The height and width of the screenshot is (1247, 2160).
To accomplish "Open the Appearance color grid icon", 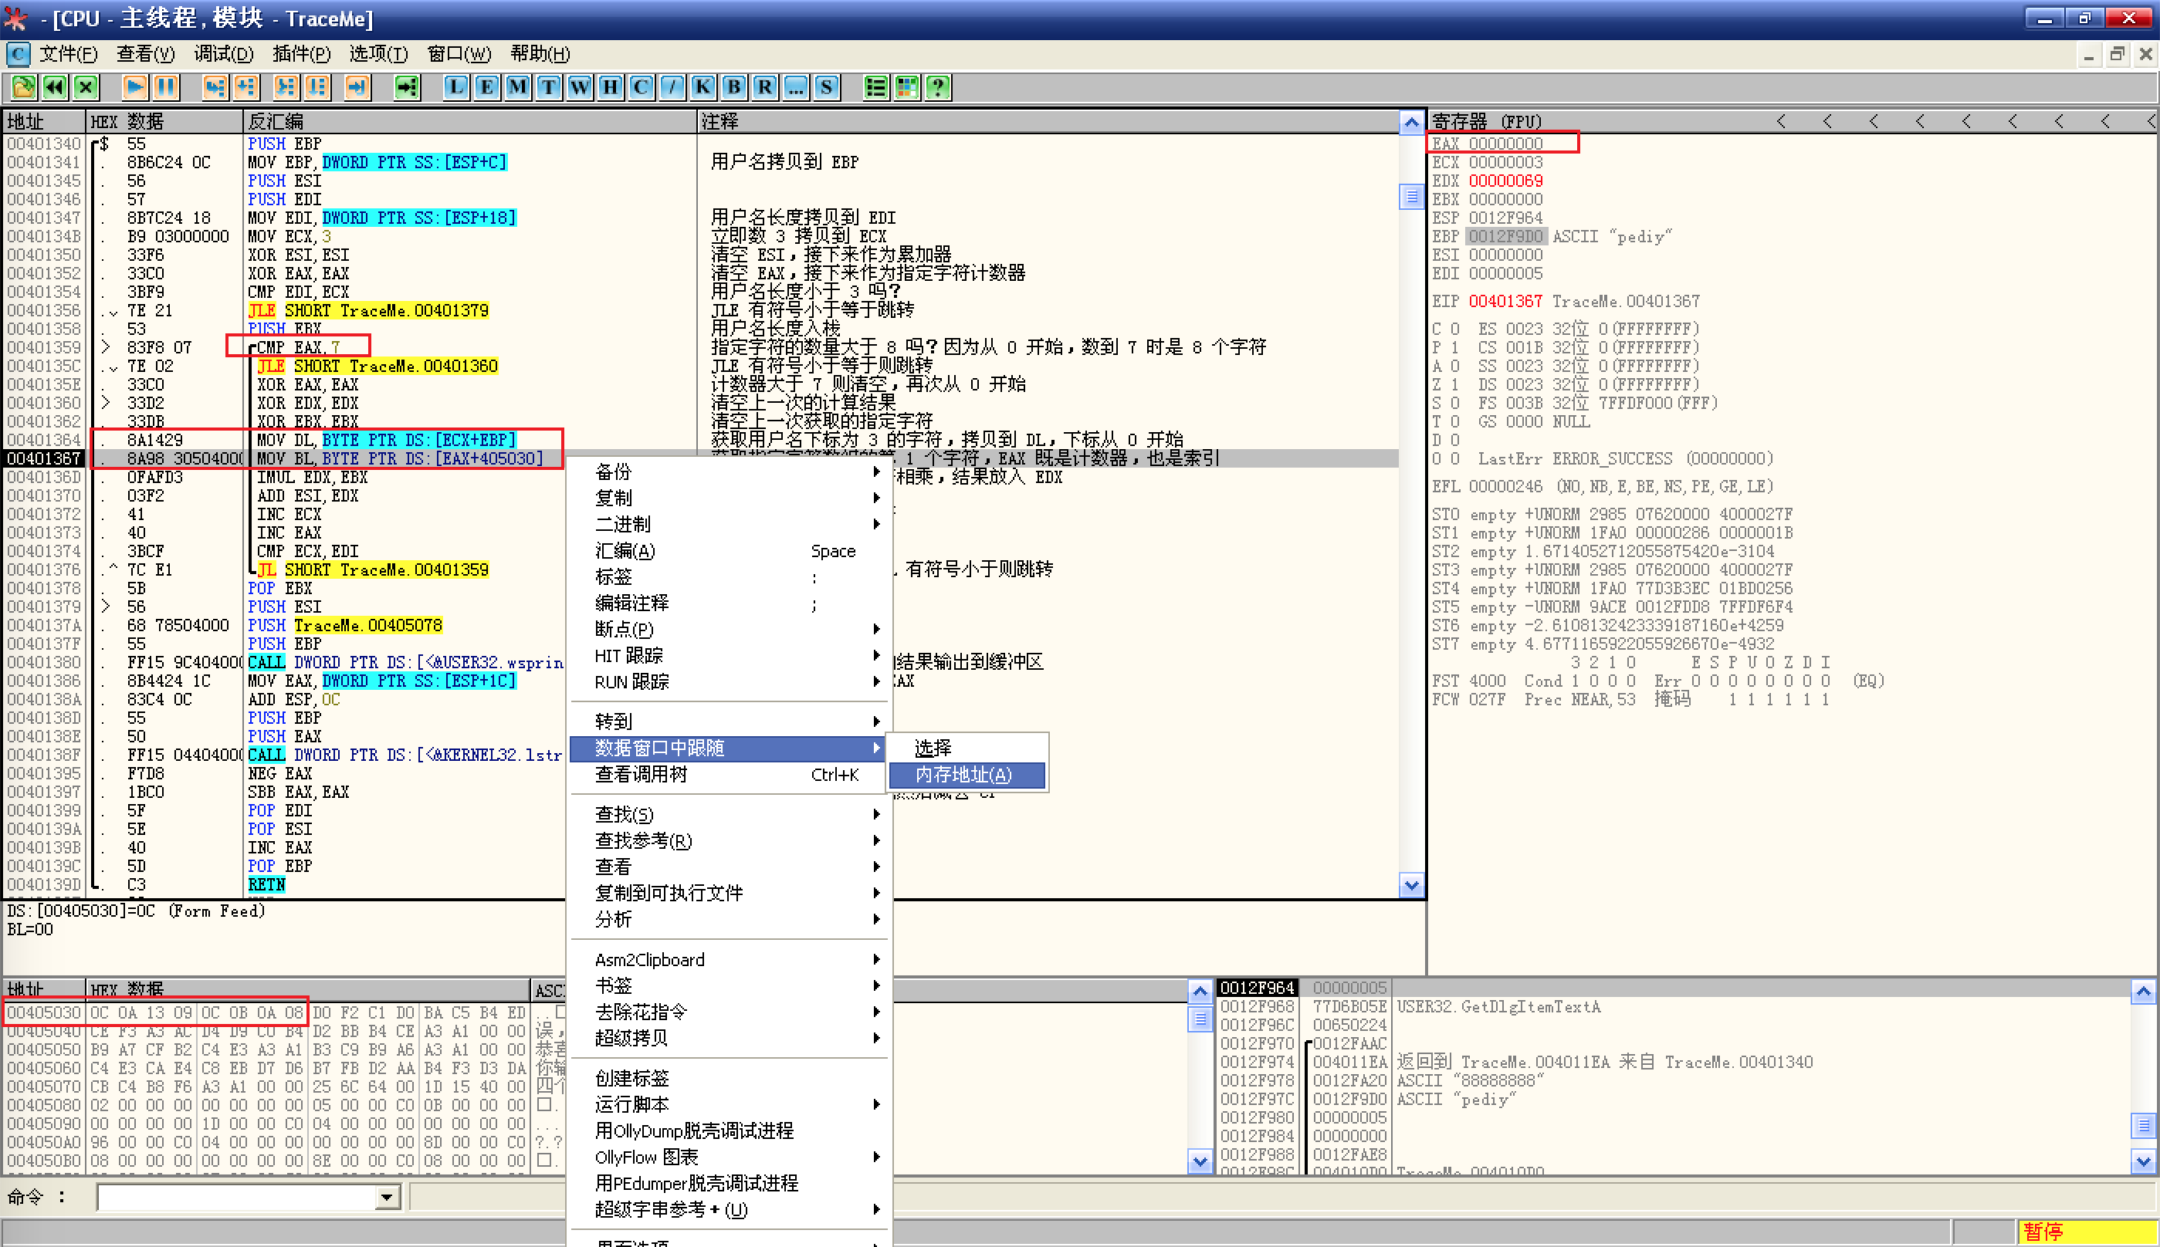I will [x=906, y=87].
